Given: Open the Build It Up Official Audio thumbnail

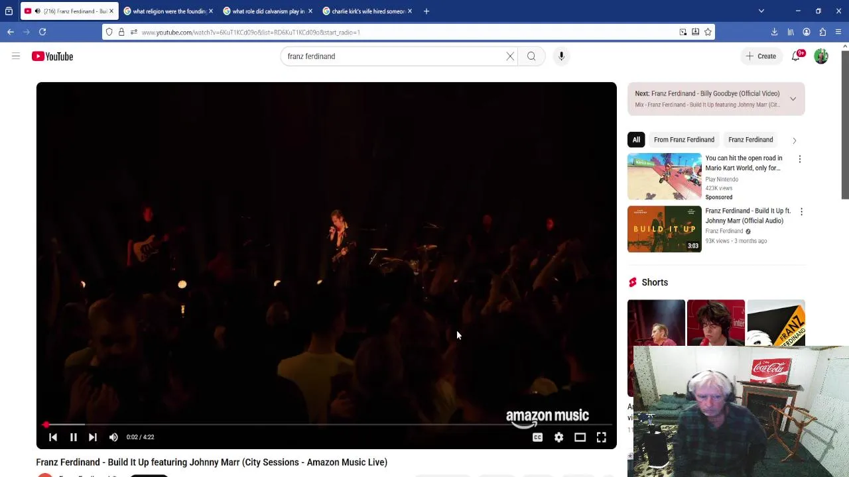Looking at the screenshot, I should [664, 229].
